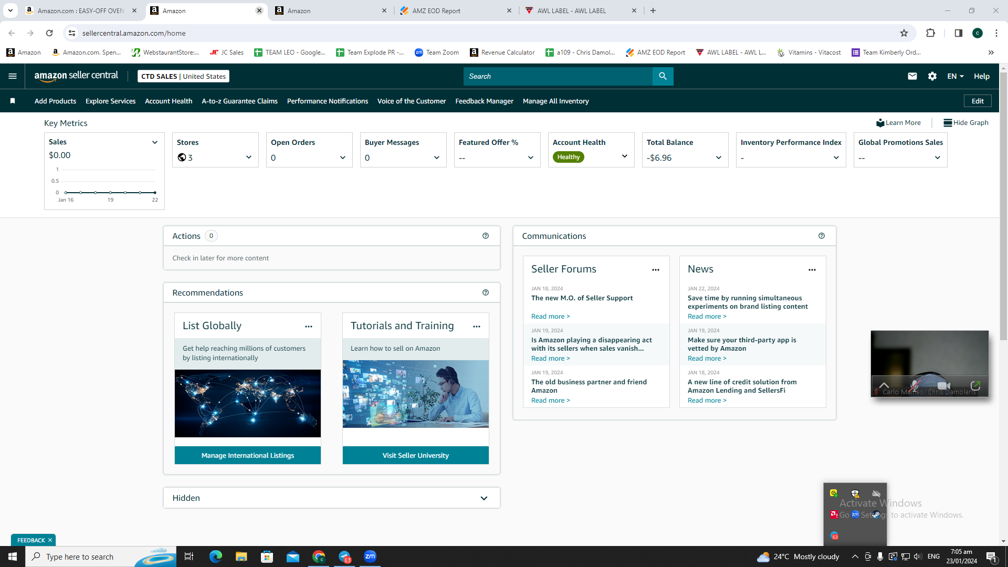
Task: Reload the page
Action: tap(49, 33)
